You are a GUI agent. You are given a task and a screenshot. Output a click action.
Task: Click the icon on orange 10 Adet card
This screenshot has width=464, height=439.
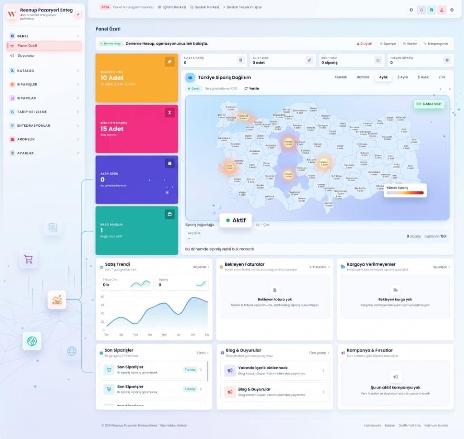point(169,62)
